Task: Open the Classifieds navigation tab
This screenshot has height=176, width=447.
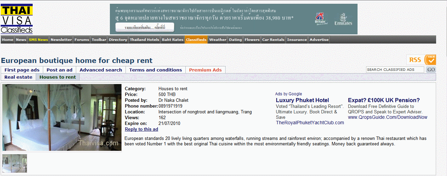Action: (196, 40)
